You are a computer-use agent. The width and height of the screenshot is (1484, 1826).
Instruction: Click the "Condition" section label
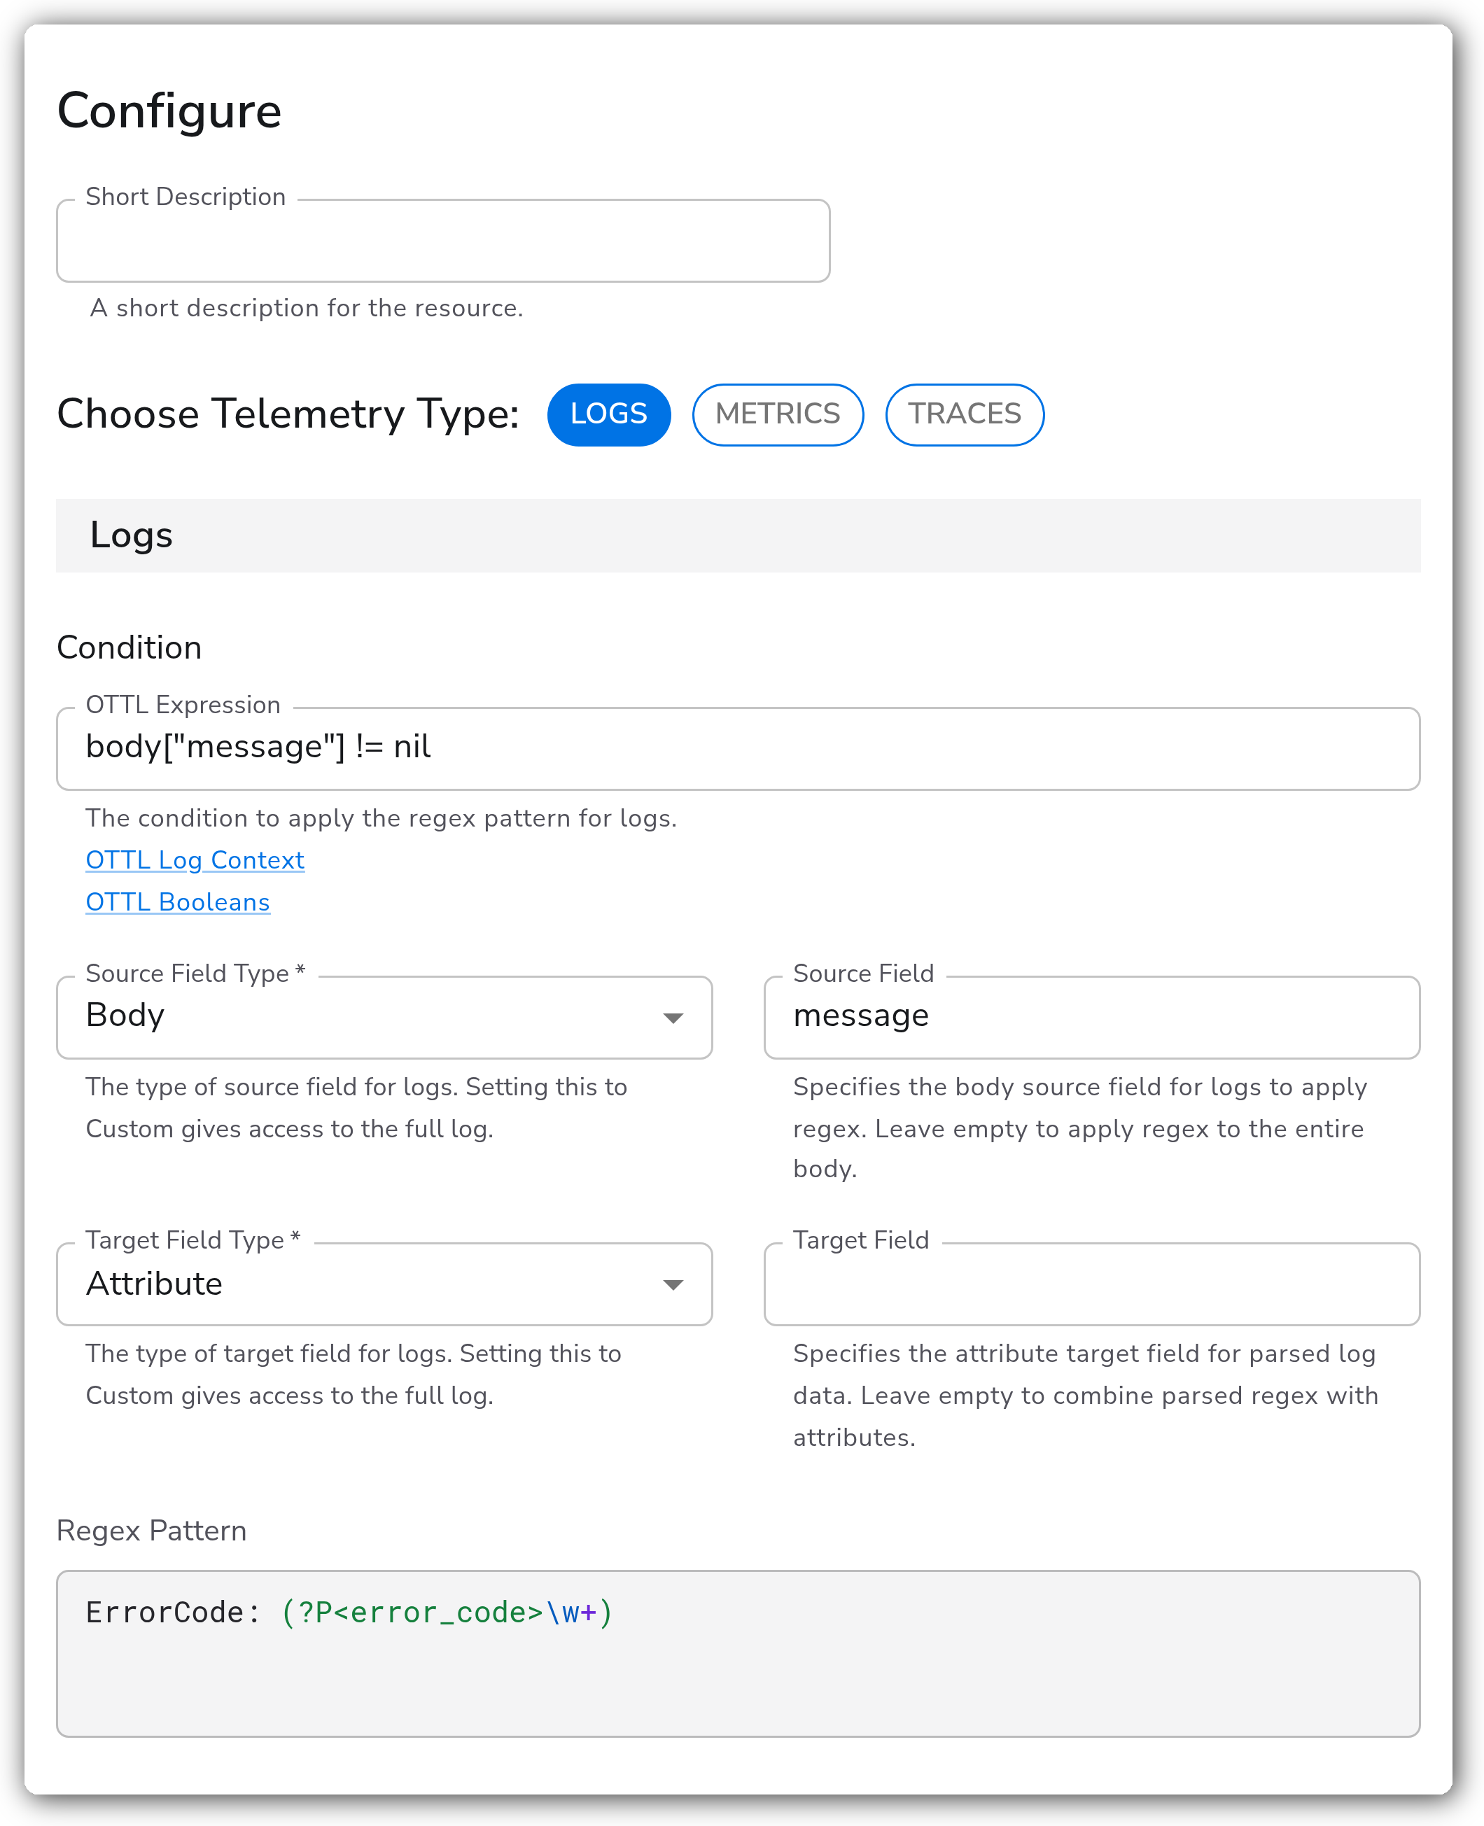click(129, 647)
